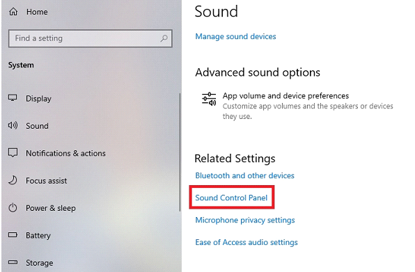This screenshot has height=272, width=415.
Task: Open Notifications & actions settings page
Action: tap(65, 153)
